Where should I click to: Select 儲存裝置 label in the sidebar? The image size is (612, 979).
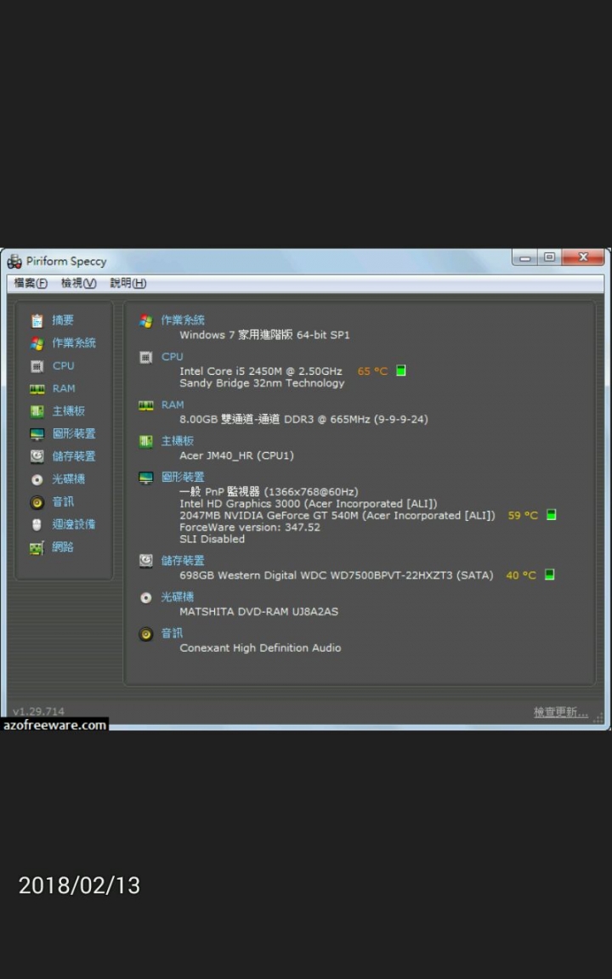(74, 456)
